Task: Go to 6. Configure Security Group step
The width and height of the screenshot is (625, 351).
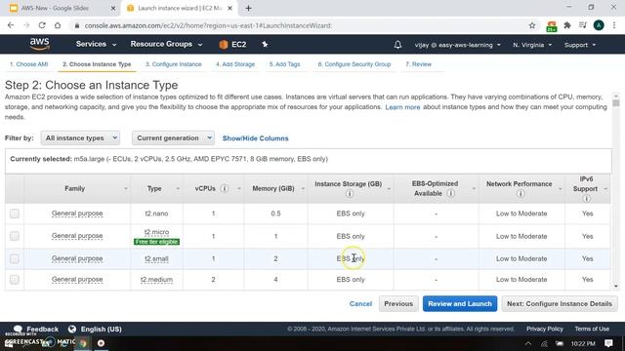Action: pos(354,64)
